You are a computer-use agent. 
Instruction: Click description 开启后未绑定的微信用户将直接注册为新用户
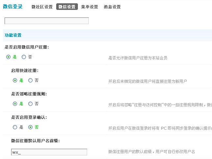point(148,81)
